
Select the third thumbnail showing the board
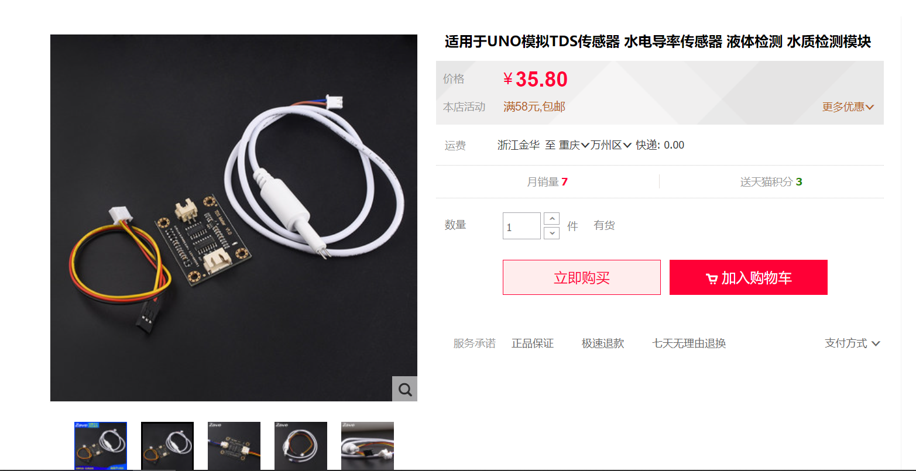(234, 446)
